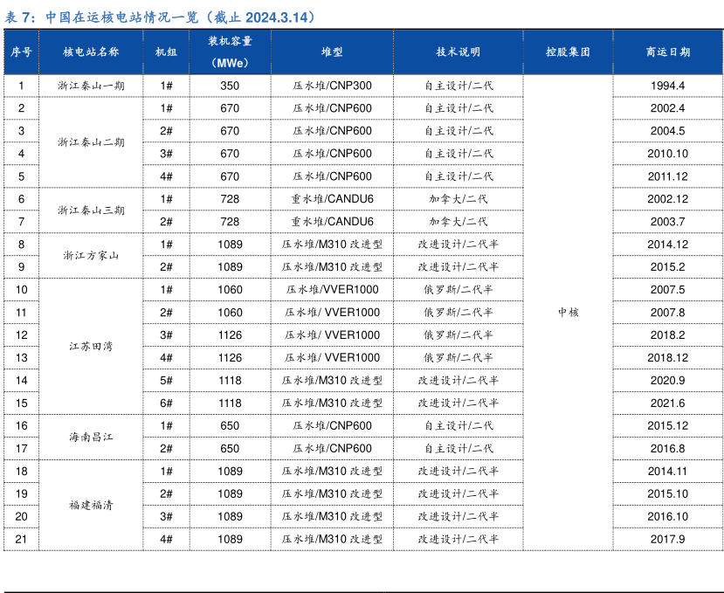Select the 浙江秦山三期 station cell
724x593 pixels.
92,210
